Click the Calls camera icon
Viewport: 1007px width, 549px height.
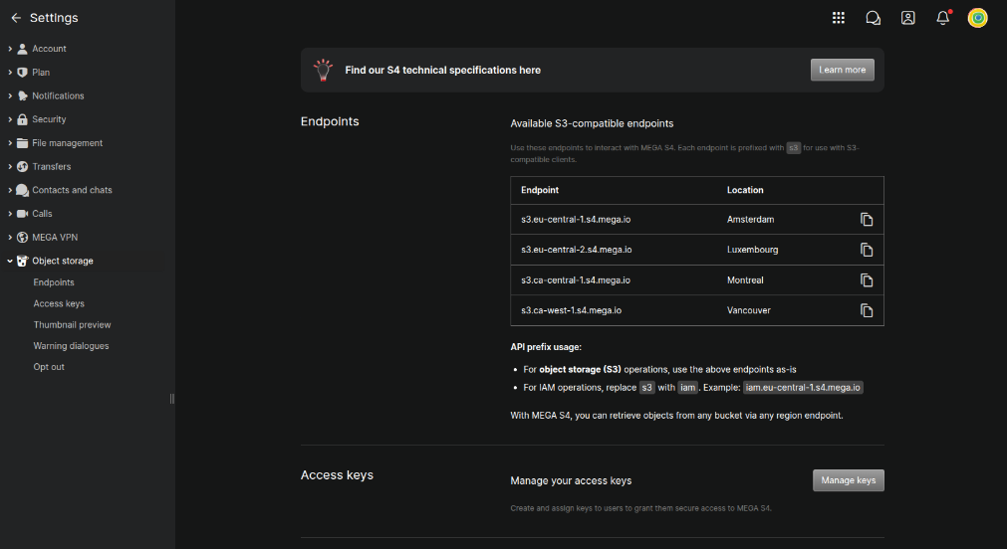pos(23,214)
